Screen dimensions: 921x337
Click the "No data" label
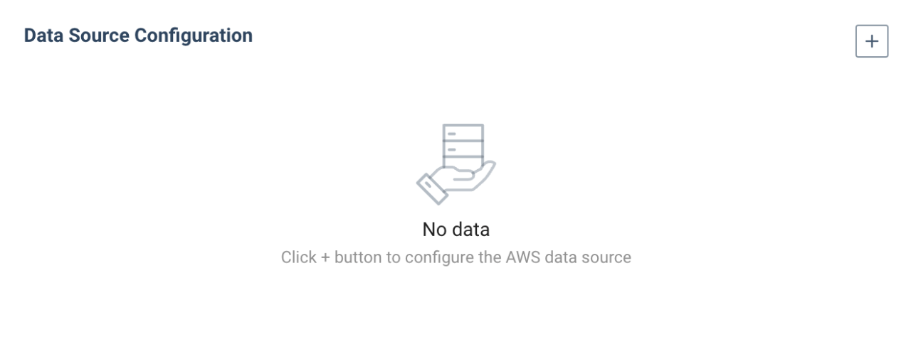pos(456,230)
